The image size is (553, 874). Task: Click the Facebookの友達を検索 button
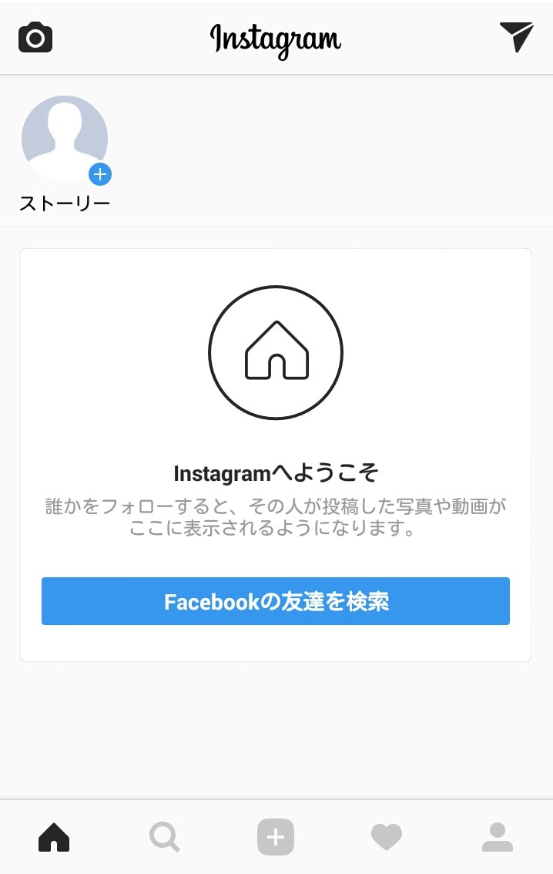coord(276,601)
